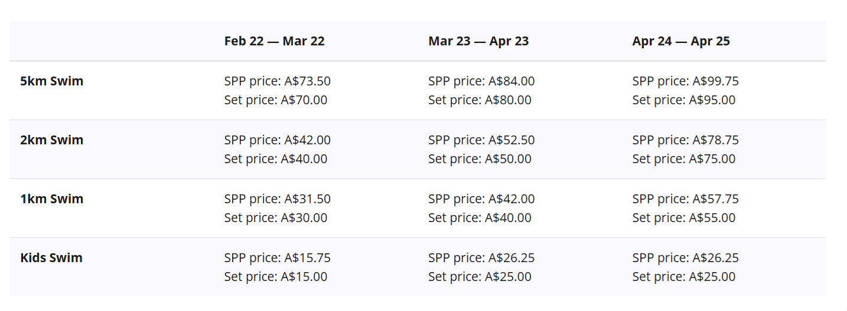Select the 5km Swim row label

pos(52,81)
